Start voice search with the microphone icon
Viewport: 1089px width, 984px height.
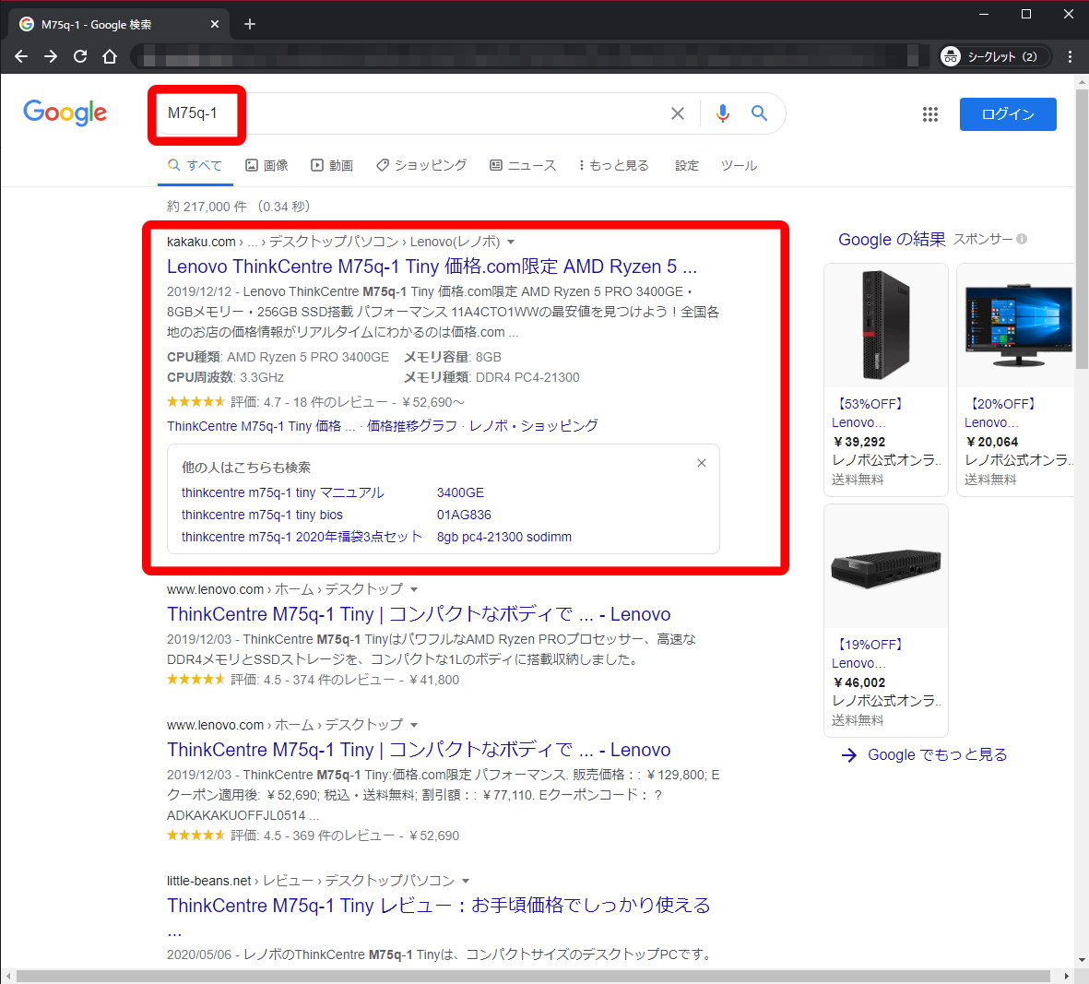723,113
